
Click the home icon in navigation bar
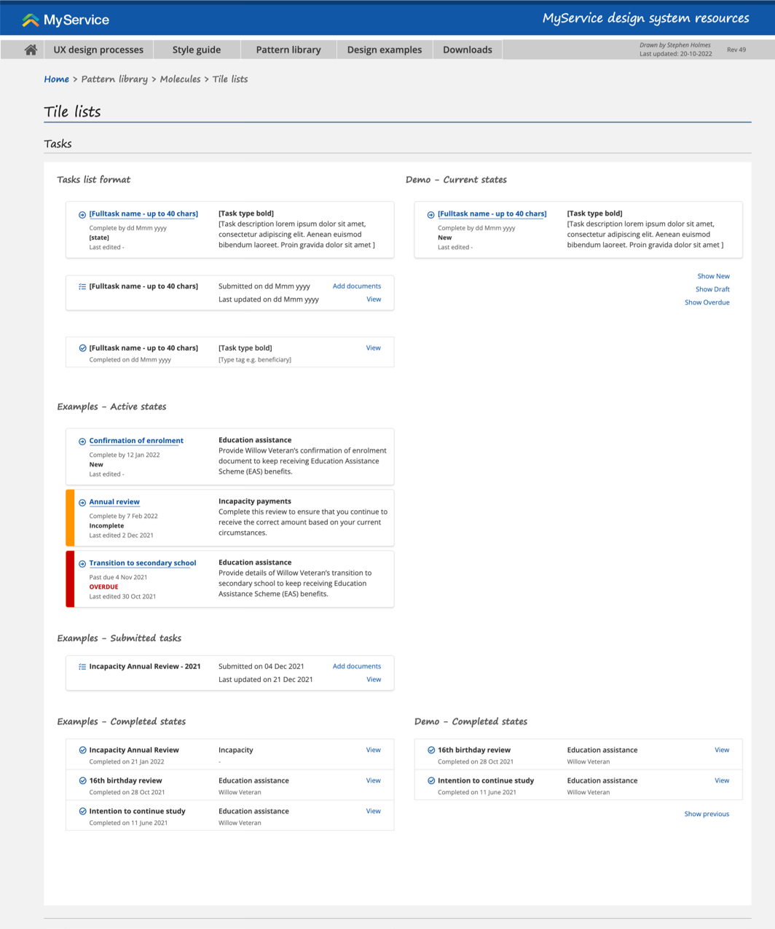click(31, 50)
